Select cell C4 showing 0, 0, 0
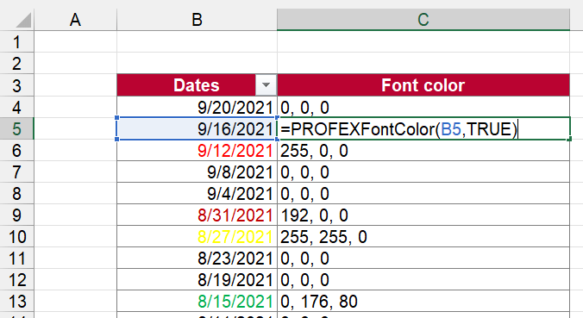 coord(423,107)
